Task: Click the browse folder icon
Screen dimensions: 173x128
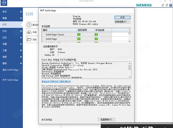Action: click(29, 39)
